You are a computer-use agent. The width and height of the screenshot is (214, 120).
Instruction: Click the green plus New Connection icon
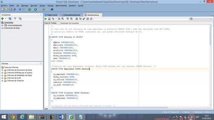[x=2, y=19]
